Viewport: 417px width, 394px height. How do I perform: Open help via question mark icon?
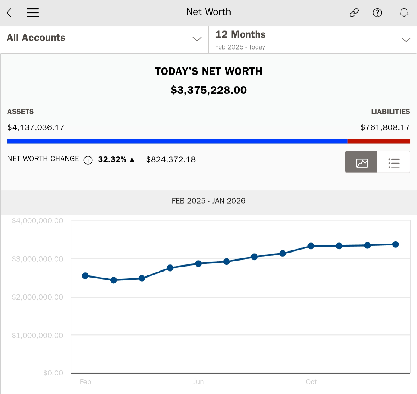[377, 13]
